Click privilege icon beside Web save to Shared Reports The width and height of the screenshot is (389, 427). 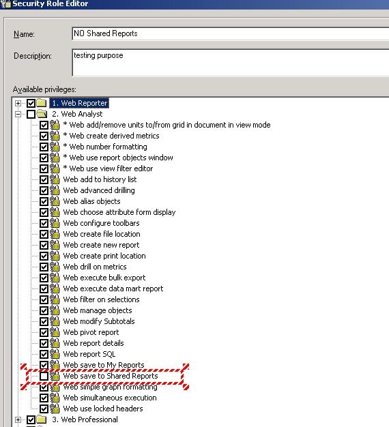pos(55,376)
